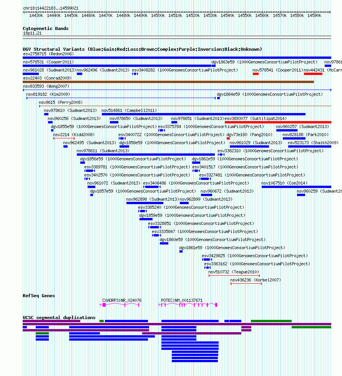Click the magenta CXADRP3 gene glyph

pyautogui.click(x=120, y=305)
